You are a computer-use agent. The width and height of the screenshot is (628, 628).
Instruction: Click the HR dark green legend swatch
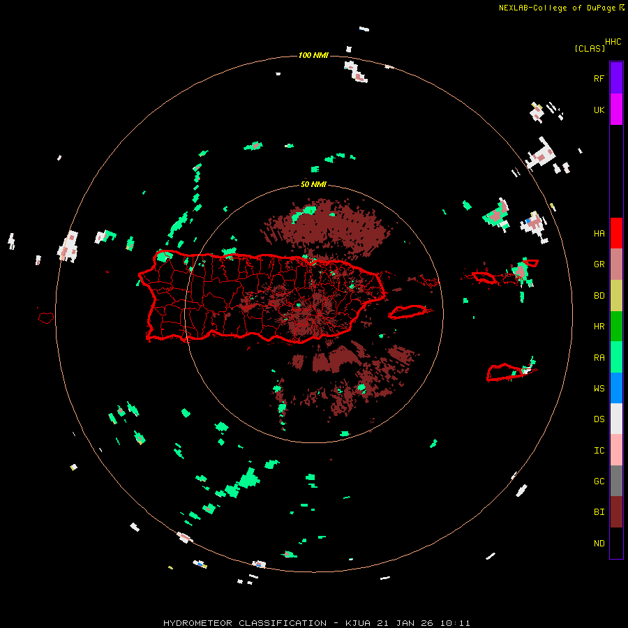tap(616, 327)
